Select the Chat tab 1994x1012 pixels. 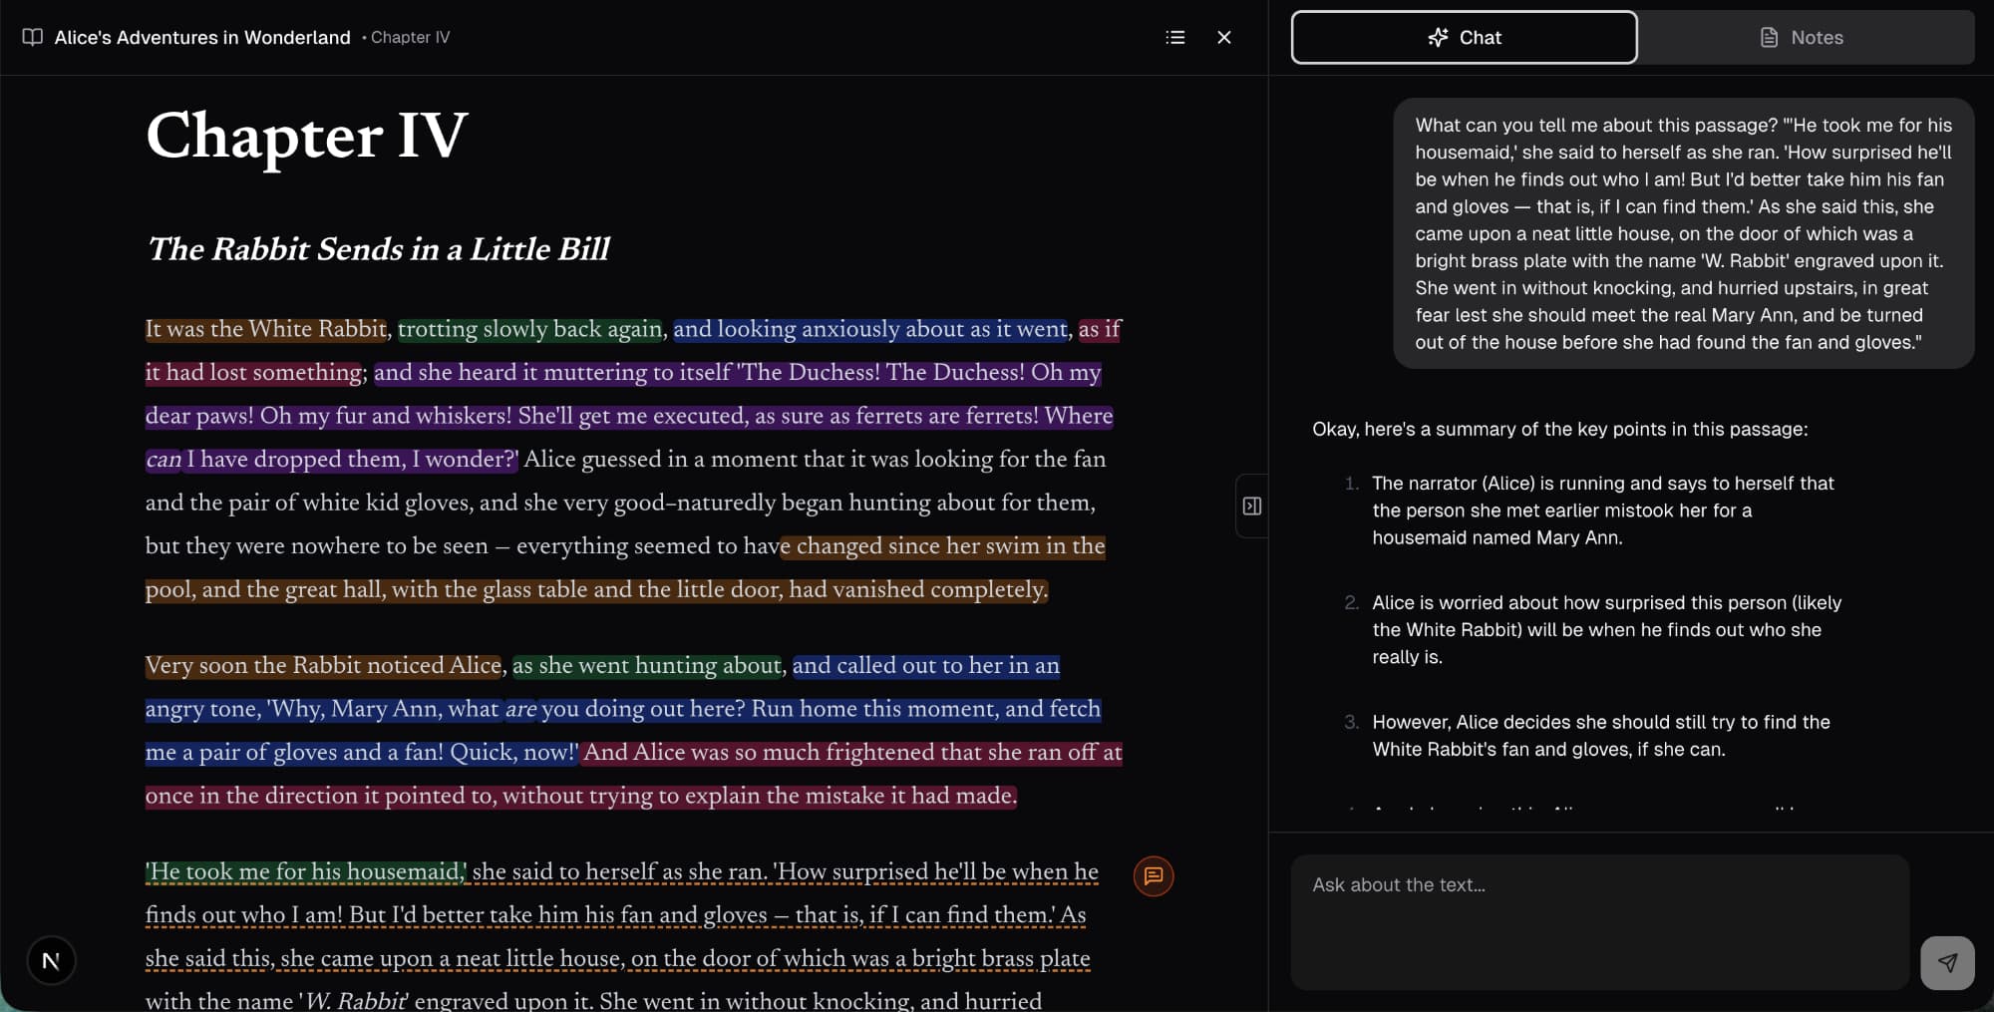pyautogui.click(x=1464, y=37)
